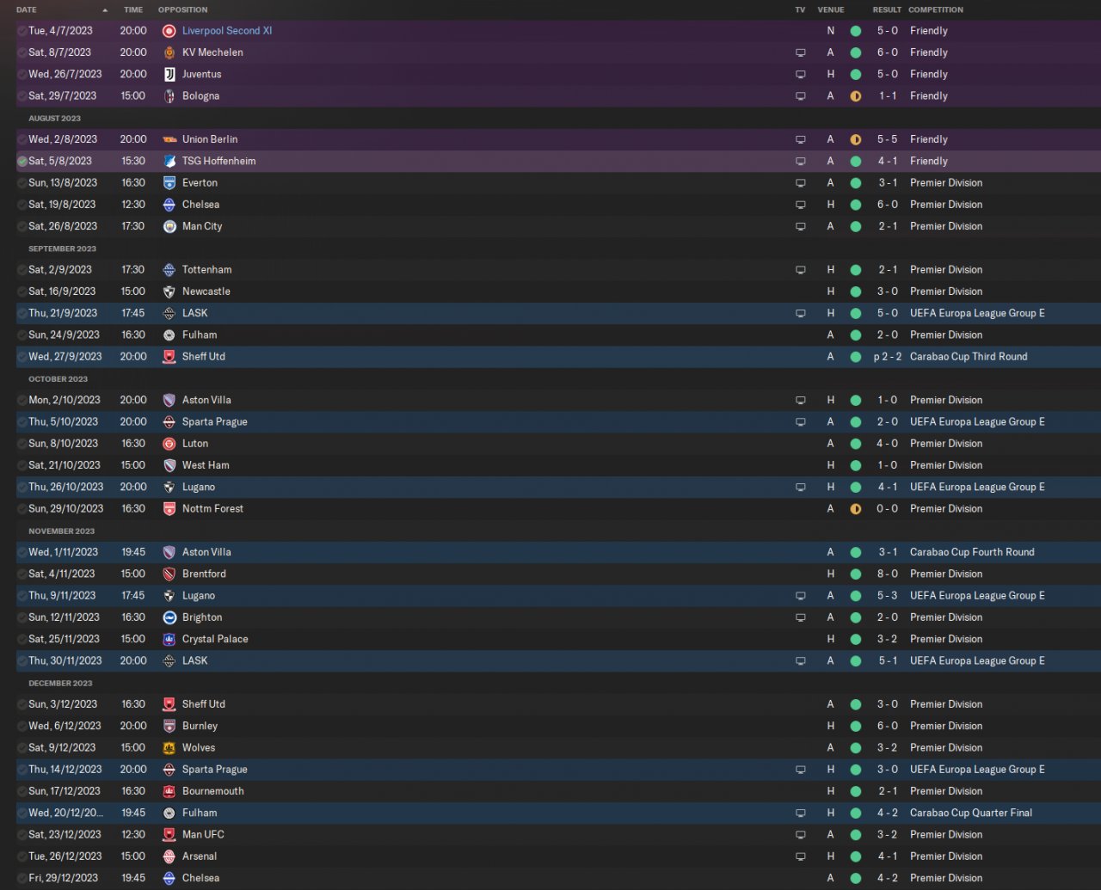The height and width of the screenshot is (890, 1101).
Task: Click the TV icon on the Bologna row
Action: click(x=801, y=96)
